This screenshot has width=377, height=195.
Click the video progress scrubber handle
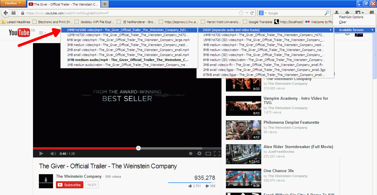pyautogui.click(x=138, y=148)
